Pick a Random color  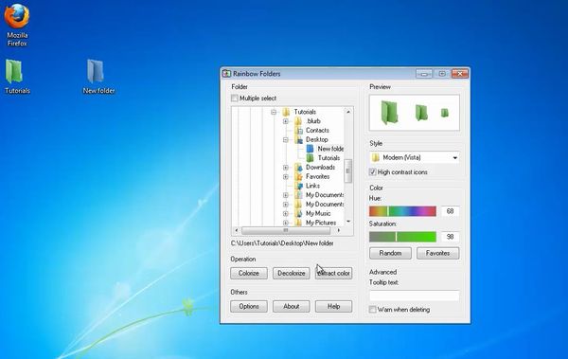[x=390, y=253]
